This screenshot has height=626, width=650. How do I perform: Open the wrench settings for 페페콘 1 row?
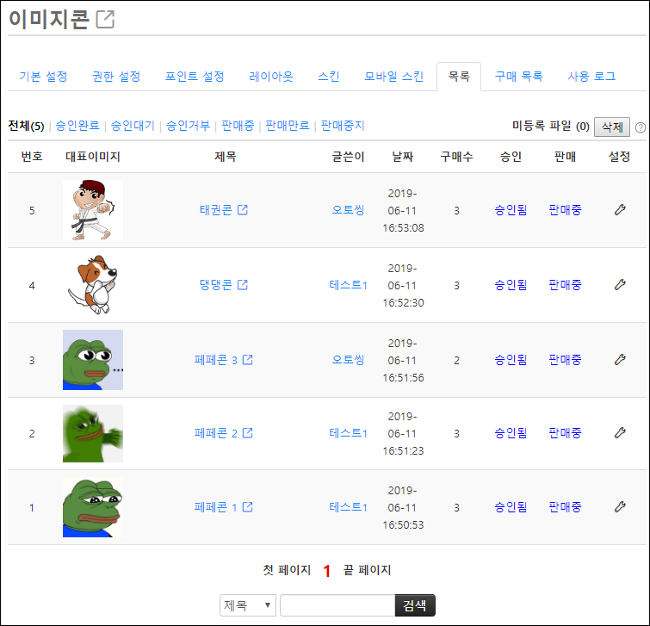coord(620,506)
